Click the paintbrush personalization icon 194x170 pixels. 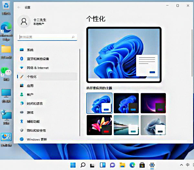22,76
